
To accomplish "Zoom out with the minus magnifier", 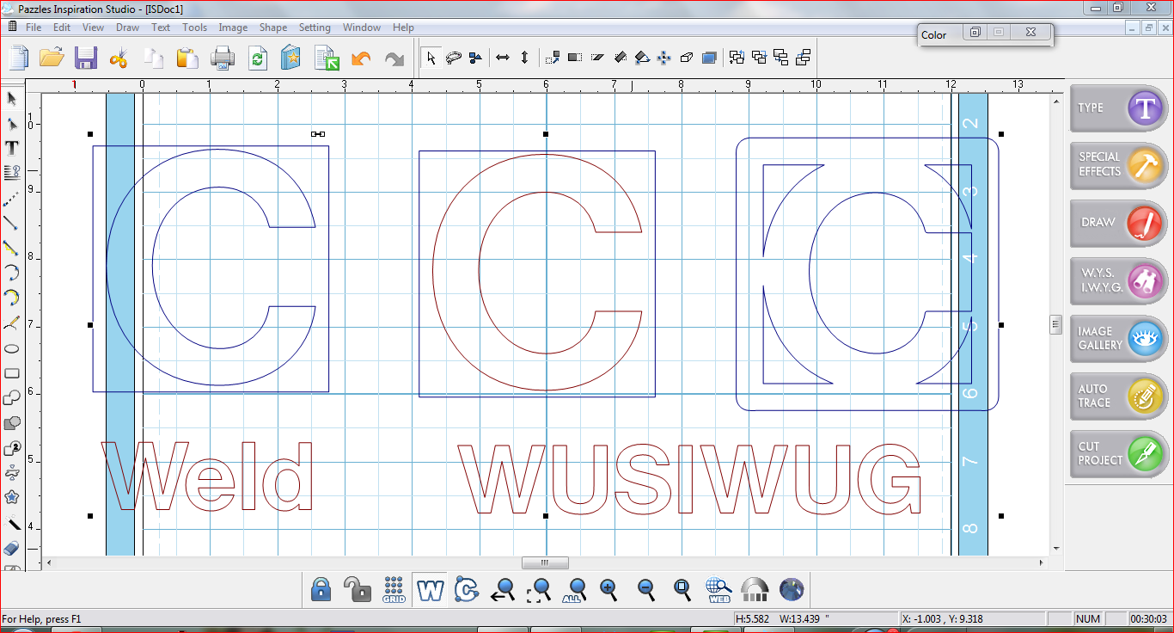I will coord(646,590).
